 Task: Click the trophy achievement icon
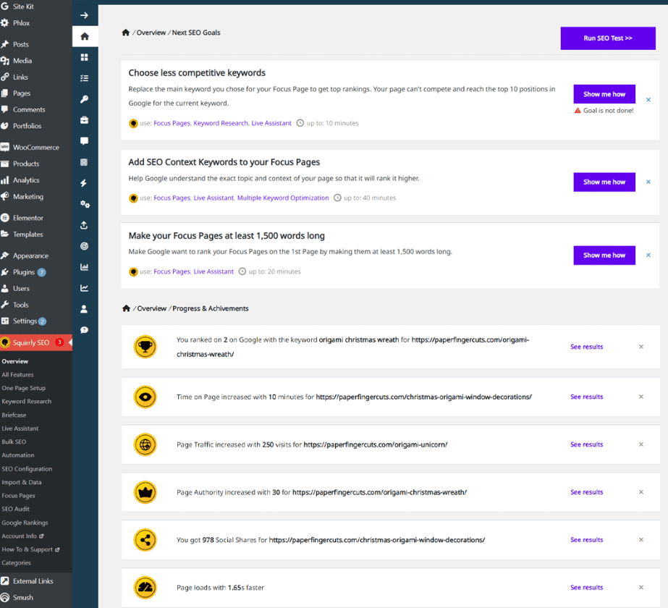pos(145,347)
